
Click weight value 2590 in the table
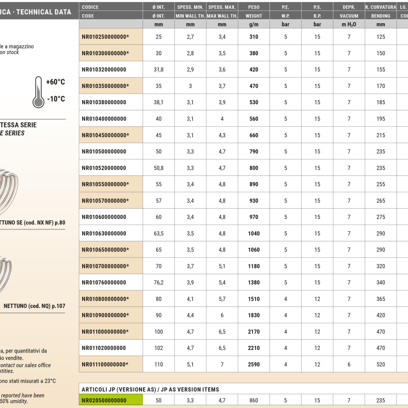click(x=254, y=364)
